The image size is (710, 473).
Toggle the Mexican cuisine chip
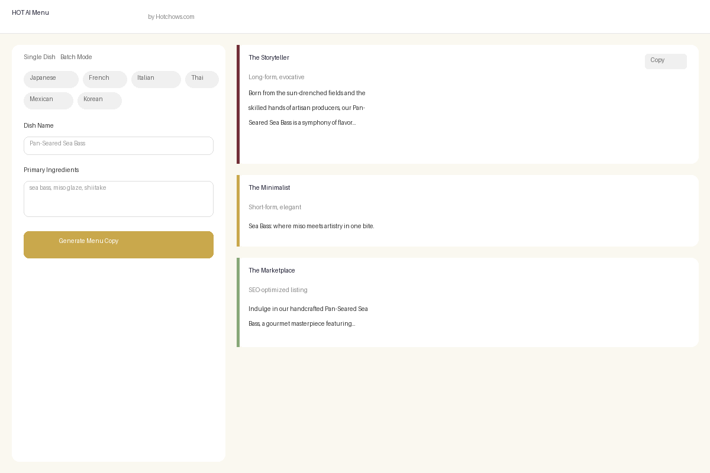pyautogui.click(x=48, y=101)
